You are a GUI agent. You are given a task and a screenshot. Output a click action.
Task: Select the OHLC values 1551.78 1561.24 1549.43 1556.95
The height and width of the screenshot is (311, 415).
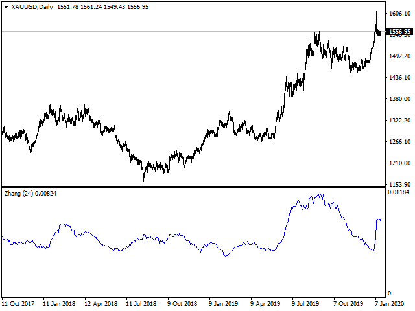coord(102,7)
